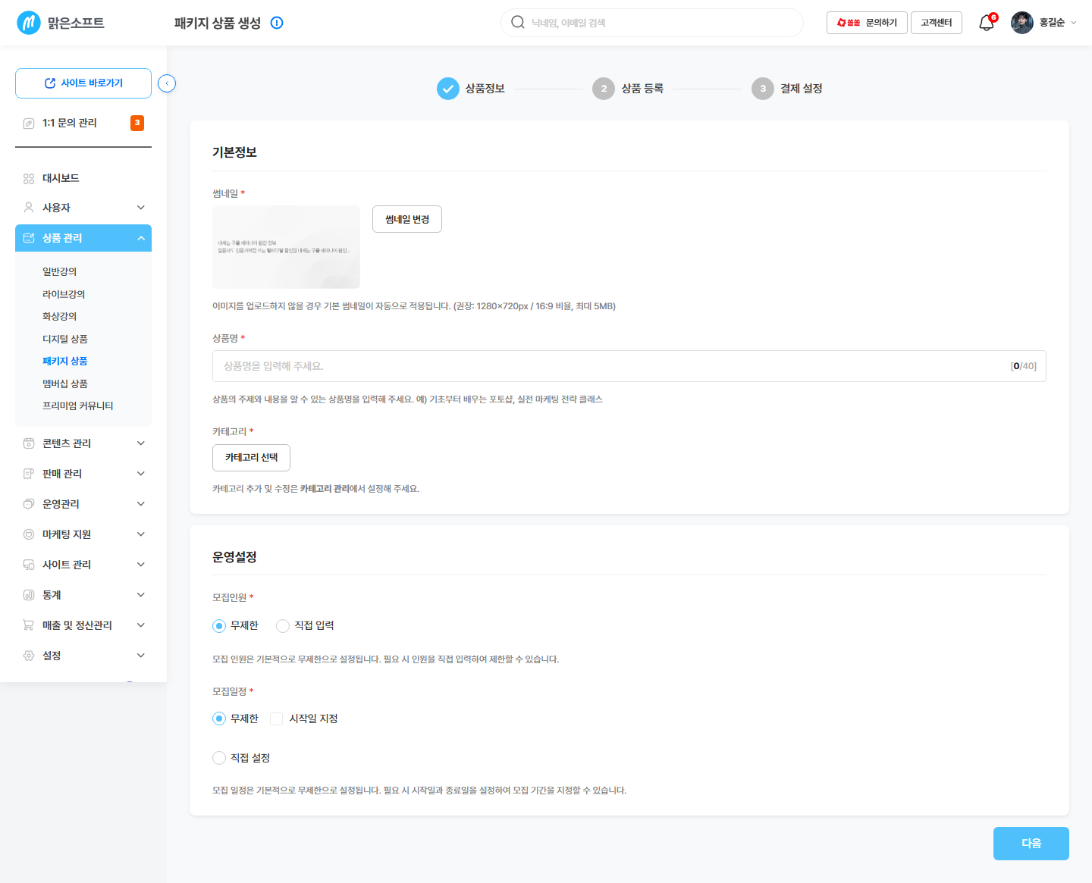Click the 판매 관리 icon

pos(29,474)
